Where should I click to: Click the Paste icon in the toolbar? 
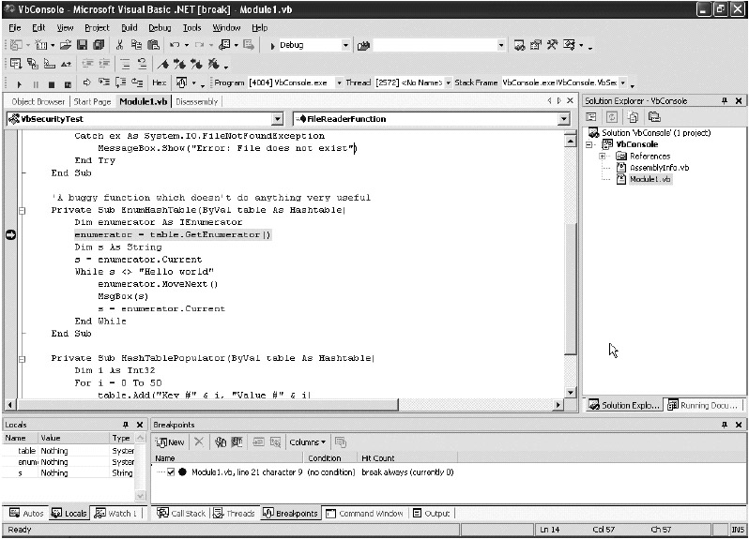[x=154, y=45]
